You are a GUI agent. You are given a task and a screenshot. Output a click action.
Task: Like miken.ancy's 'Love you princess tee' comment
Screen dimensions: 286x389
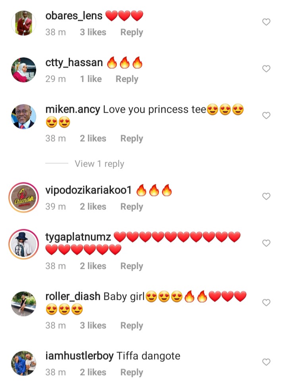[266, 115]
